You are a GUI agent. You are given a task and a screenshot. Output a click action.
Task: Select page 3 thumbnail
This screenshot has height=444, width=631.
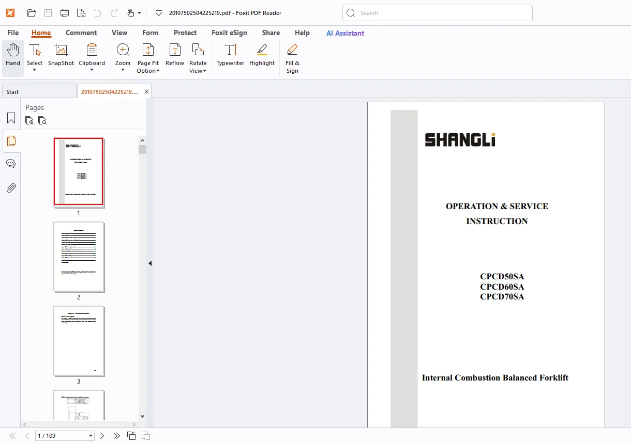[x=79, y=341]
